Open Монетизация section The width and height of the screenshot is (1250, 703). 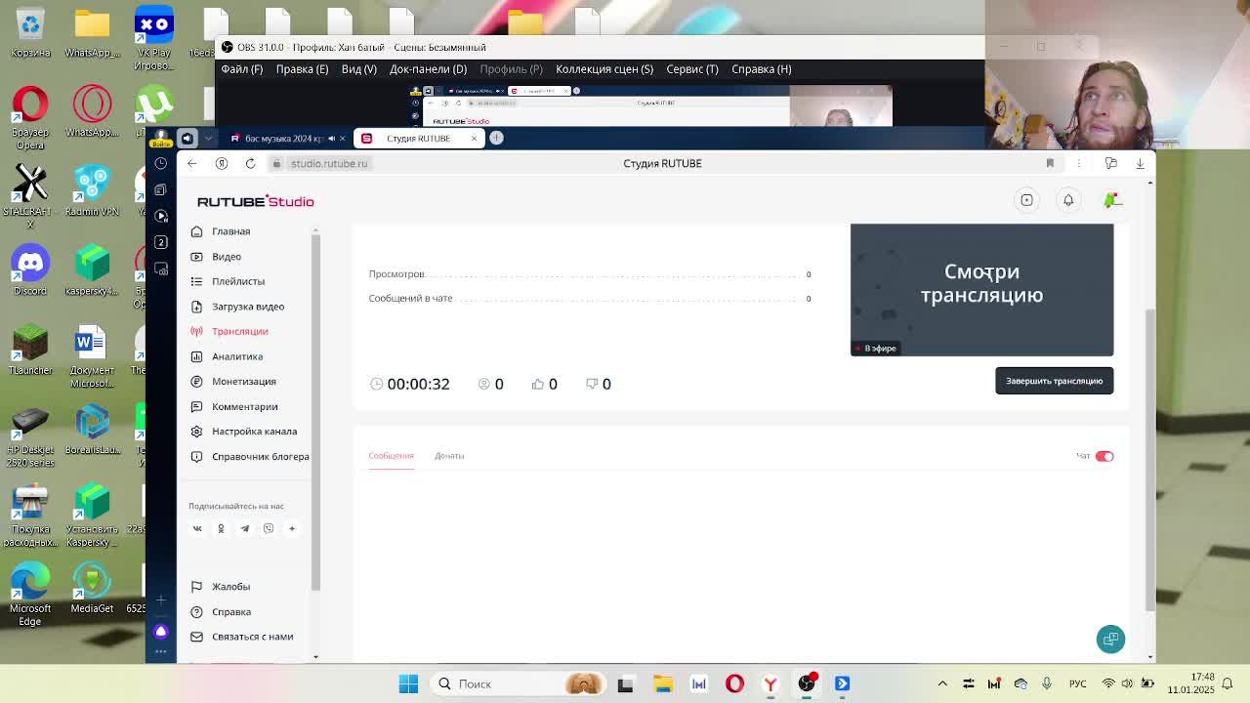244,382
